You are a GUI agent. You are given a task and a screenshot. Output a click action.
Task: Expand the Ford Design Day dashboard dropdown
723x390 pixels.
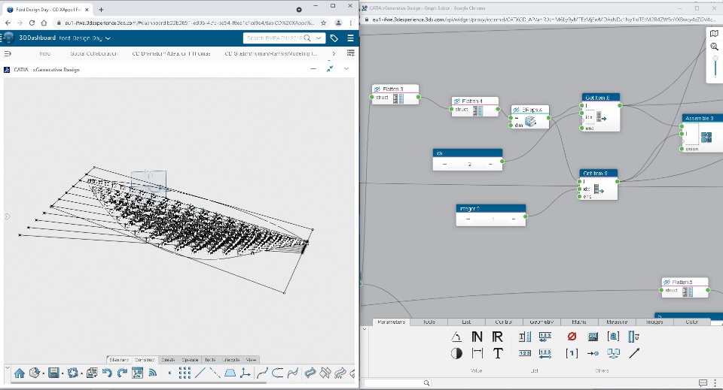coord(108,38)
